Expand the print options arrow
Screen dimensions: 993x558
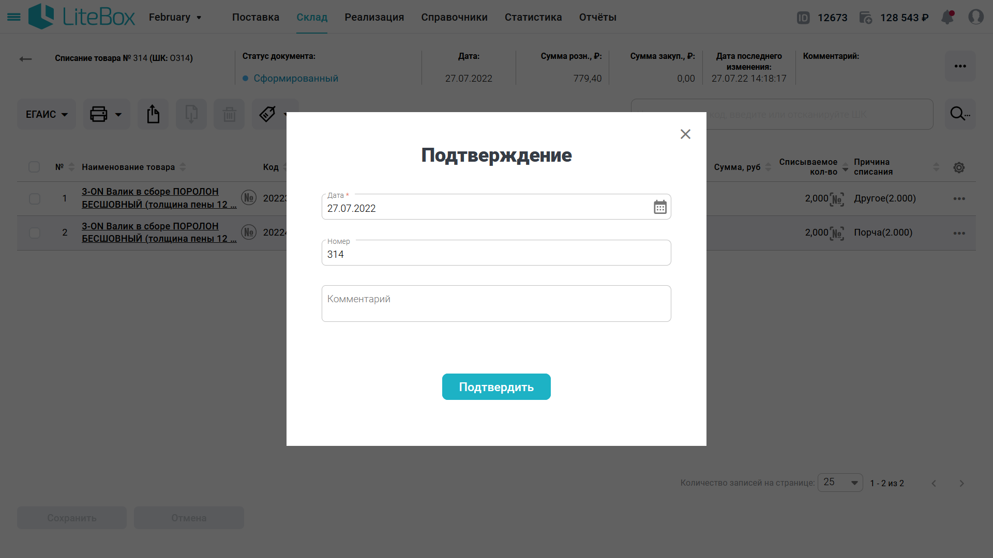click(118, 115)
